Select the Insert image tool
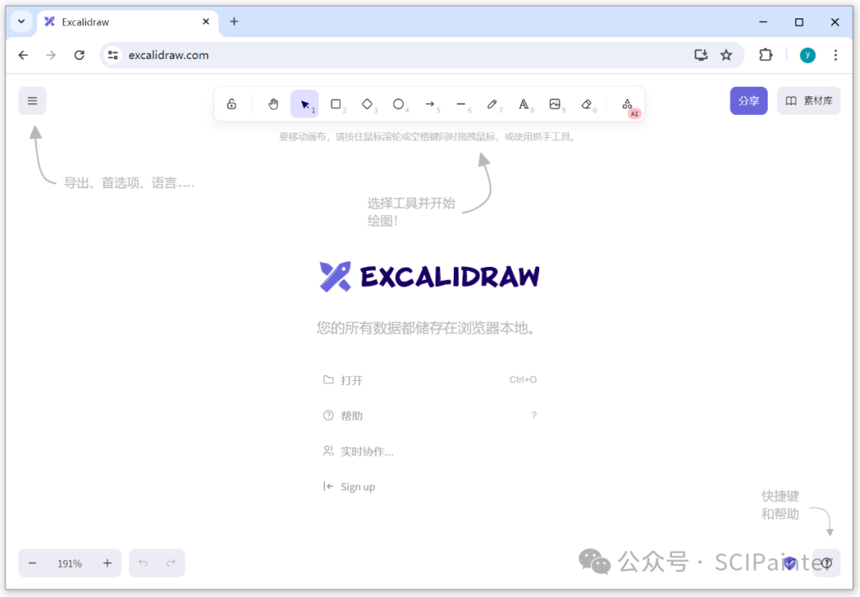Screen dimensions: 860x597 (555, 104)
